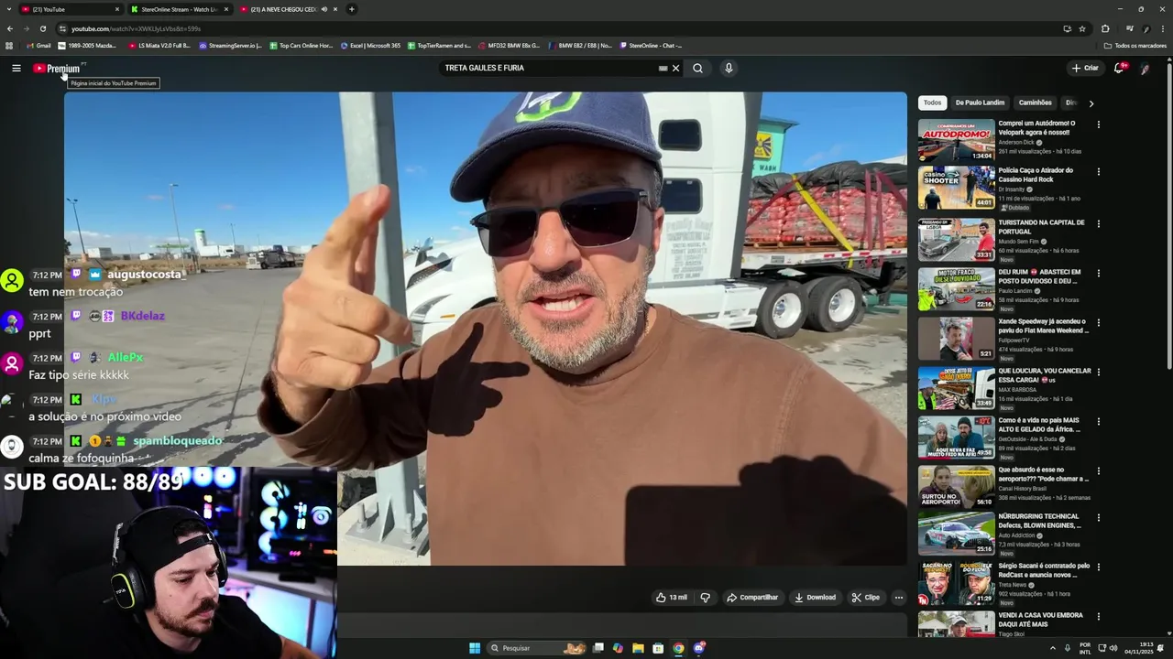1173x659 pixels.
Task: Click the address bar URL
Action: 136,28
